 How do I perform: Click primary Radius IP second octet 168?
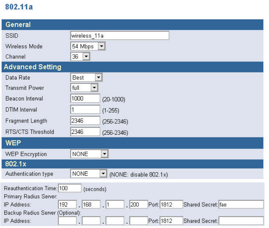91,205
